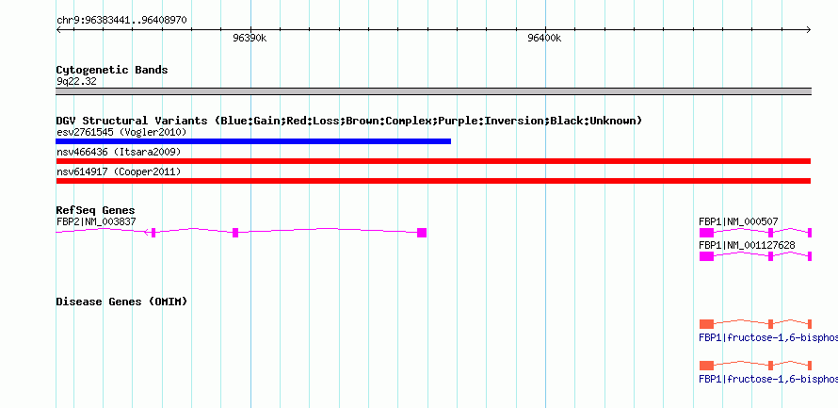The image size is (838, 408).
Task: Click the Cytogenetic Bands track title
Action: tap(112, 70)
